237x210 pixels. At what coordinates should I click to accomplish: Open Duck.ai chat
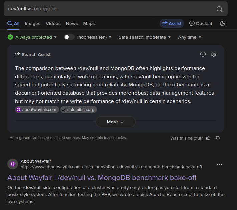tap(201, 23)
